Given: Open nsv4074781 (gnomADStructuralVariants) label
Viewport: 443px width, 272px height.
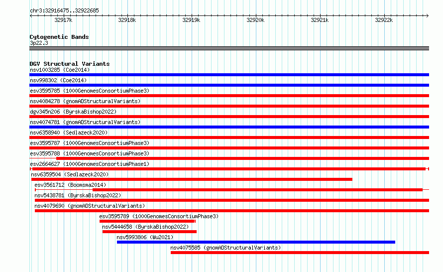Looking at the screenshot, I should pyautogui.click(x=85, y=122).
